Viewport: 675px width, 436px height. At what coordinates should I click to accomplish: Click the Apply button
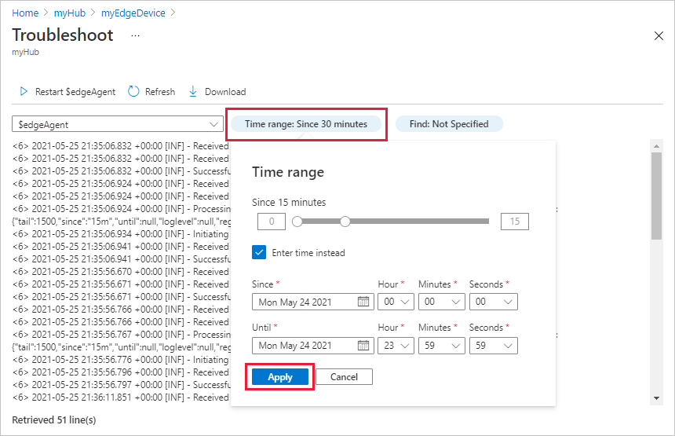coord(280,377)
